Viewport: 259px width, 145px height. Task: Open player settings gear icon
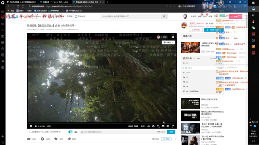point(153,126)
